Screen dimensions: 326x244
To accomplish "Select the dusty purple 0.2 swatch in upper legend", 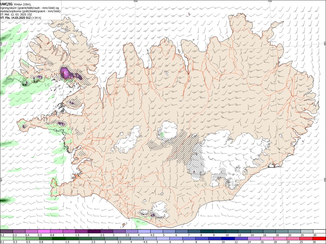I will pos(6,231).
